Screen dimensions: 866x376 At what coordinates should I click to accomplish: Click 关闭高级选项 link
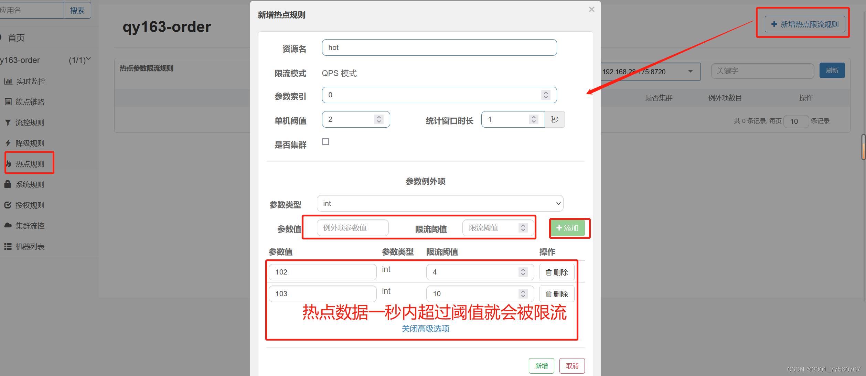coord(426,329)
